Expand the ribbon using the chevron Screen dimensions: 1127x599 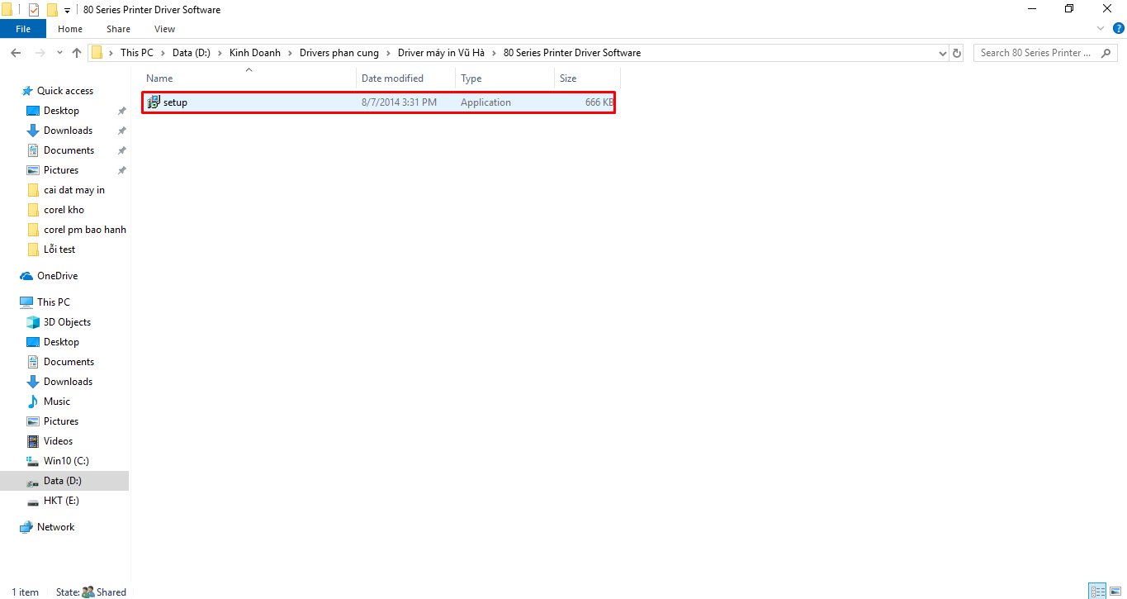point(1101,29)
